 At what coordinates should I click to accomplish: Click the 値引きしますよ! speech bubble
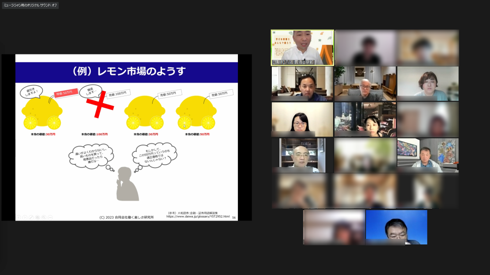click(31, 91)
